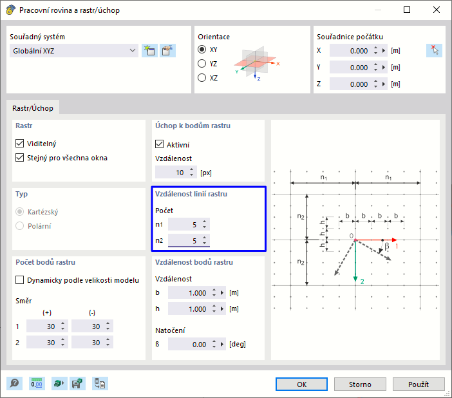Toggle Stejný pro všechna okna checkbox

19,158
